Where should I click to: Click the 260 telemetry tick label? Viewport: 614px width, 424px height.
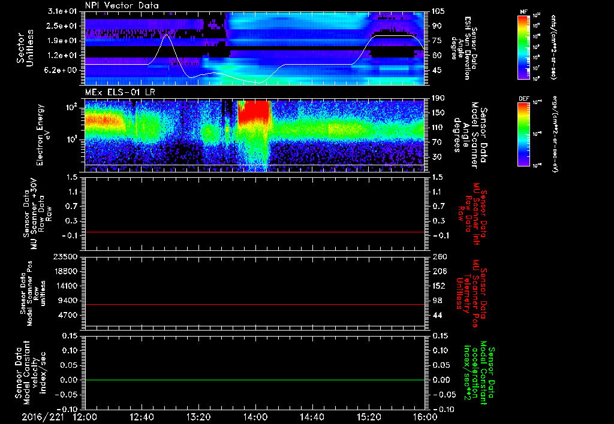click(440, 256)
